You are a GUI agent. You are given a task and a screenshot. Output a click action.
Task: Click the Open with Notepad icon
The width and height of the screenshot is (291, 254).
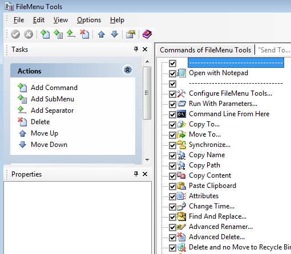(181, 73)
